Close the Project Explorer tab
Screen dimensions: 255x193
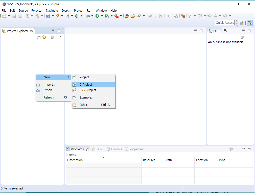pos(32,31)
